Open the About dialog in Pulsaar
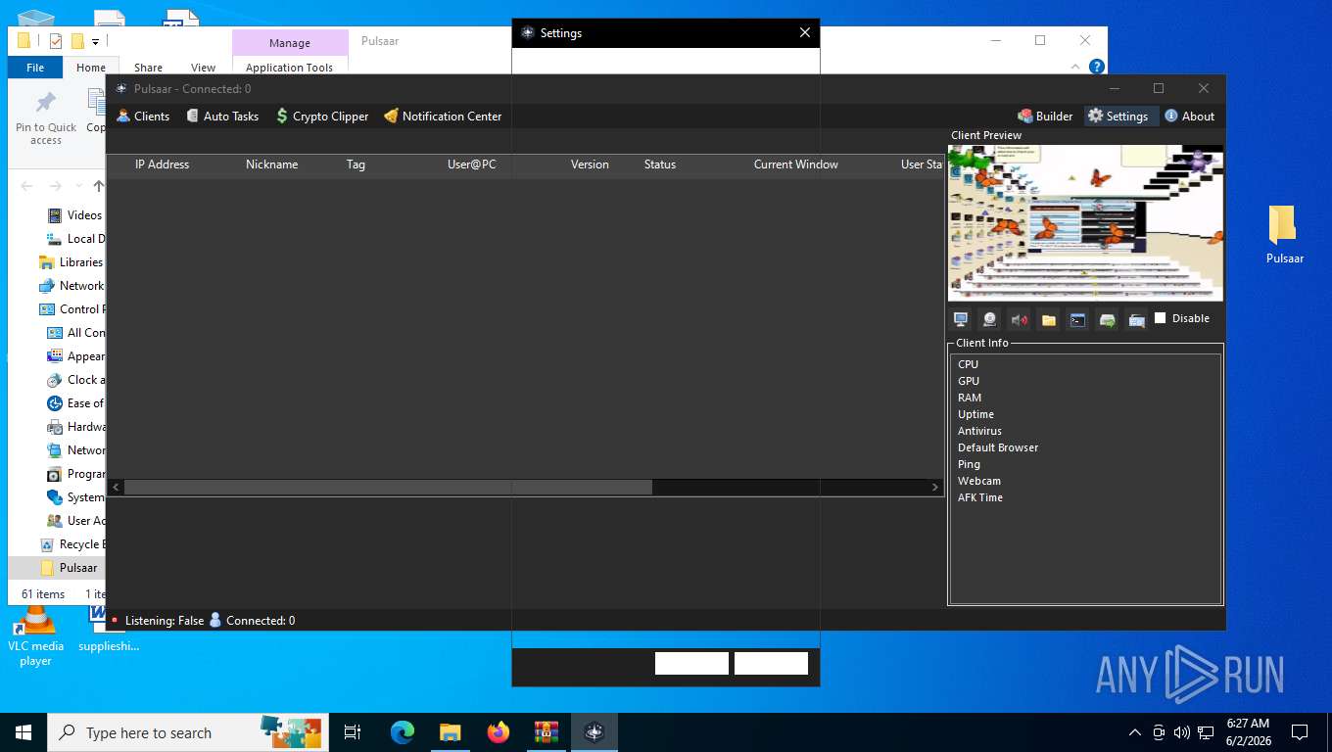Screen dimensions: 1332x752 (1189, 116)
